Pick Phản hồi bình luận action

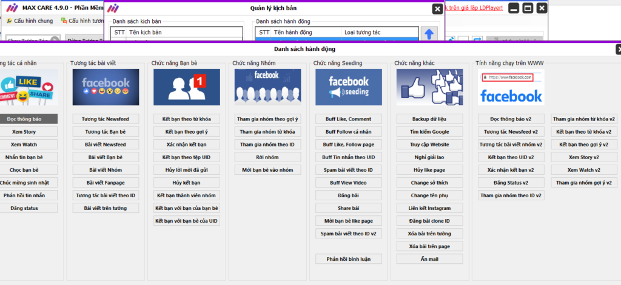(349, 259)
